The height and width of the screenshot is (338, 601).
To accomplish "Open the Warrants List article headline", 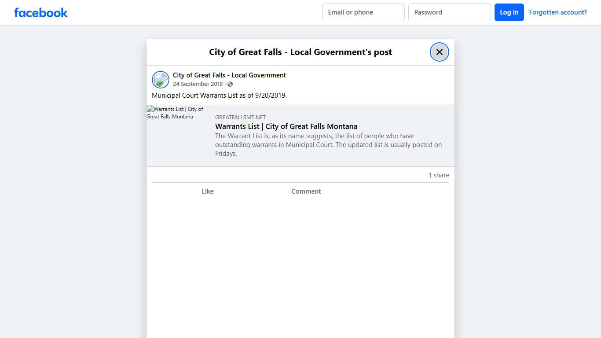I will [286, 126].
